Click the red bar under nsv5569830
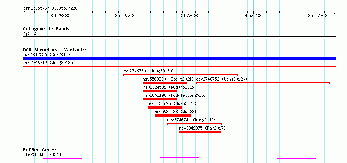This screenshot has width=347, height=163. [x=165, y=83]
